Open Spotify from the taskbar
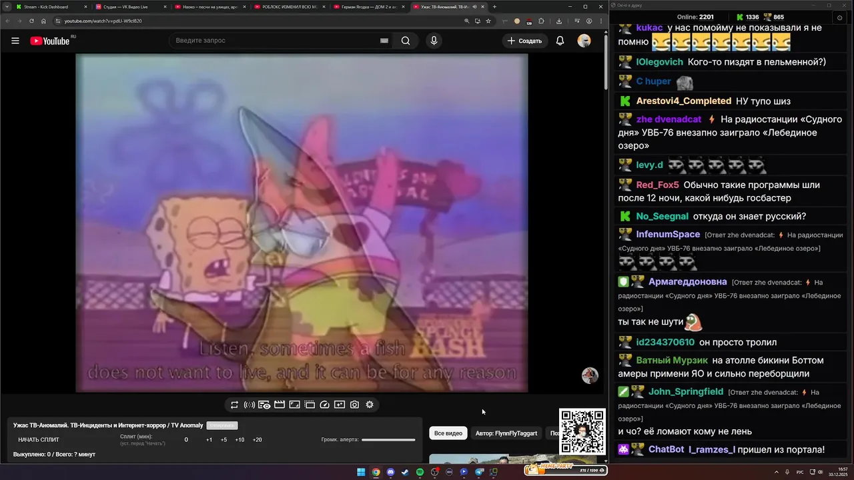 (420, 472)
